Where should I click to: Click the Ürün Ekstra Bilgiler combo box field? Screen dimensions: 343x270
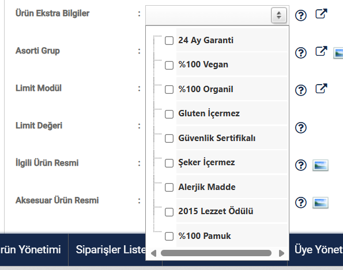tap(217, 16)
